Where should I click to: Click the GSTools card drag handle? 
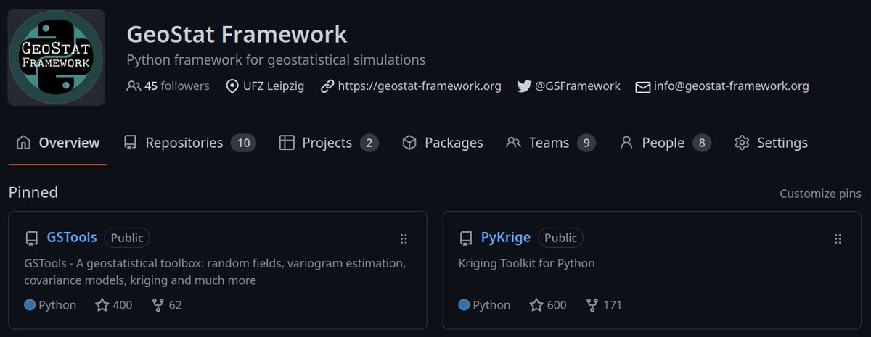[404, 238]
